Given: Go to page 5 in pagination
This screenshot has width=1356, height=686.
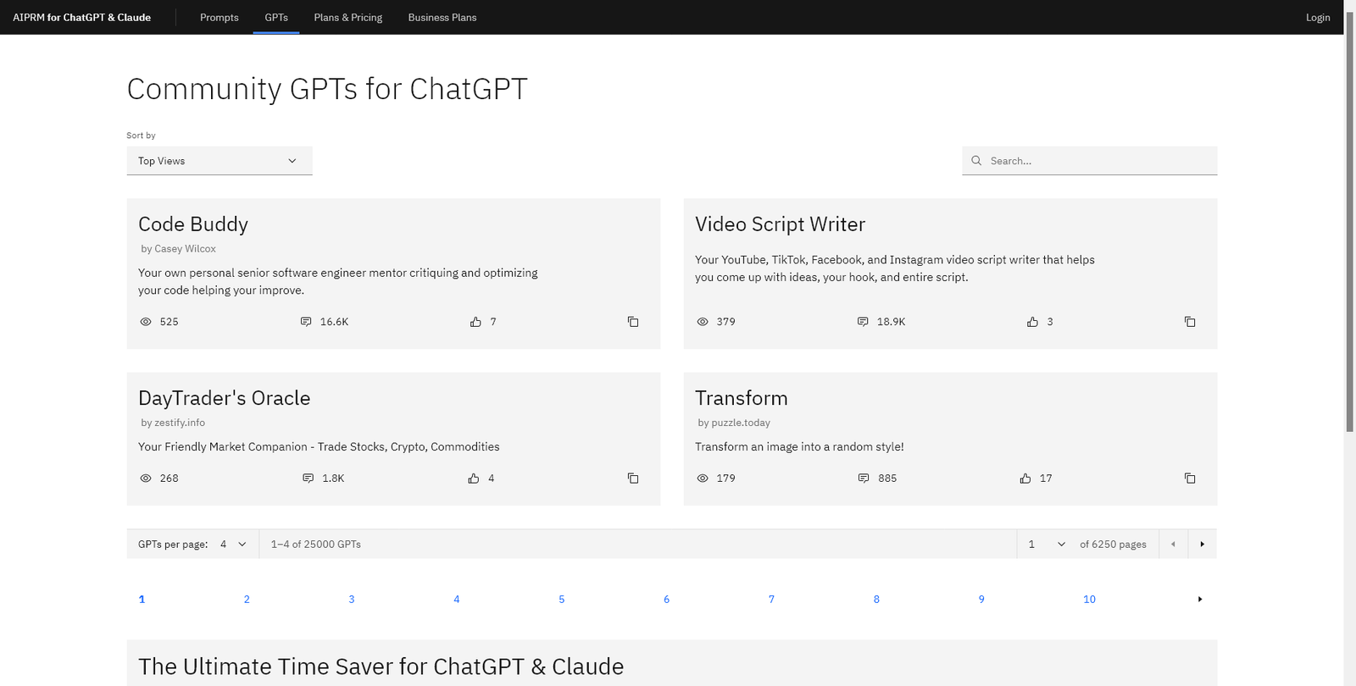Looking at the screenshot, I should point(561,600).
